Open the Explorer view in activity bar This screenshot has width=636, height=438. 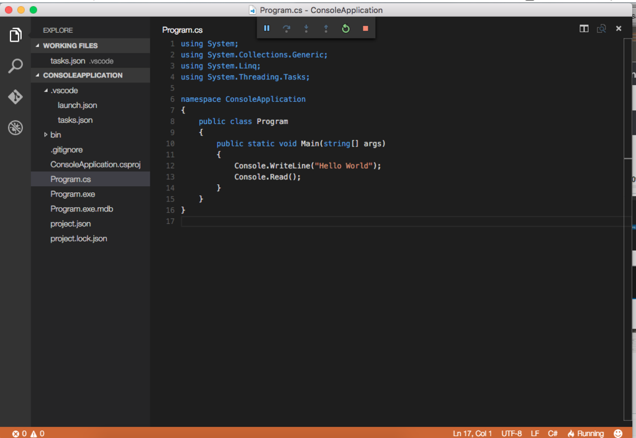click(x=16, y=35)
